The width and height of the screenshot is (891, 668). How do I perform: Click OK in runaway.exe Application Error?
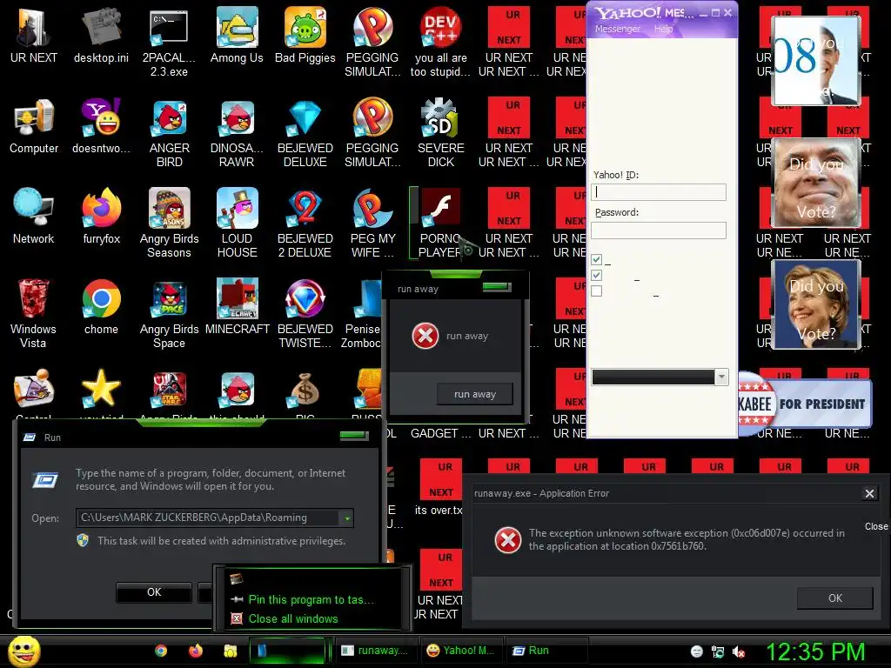(834, 598)
